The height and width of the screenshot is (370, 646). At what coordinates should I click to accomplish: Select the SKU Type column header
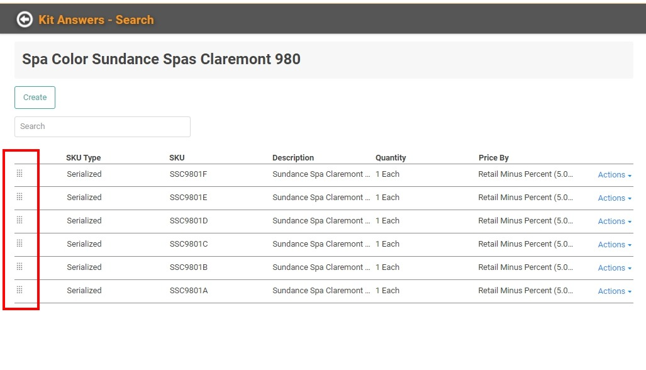pyautogui.click(x=83, y=158)
